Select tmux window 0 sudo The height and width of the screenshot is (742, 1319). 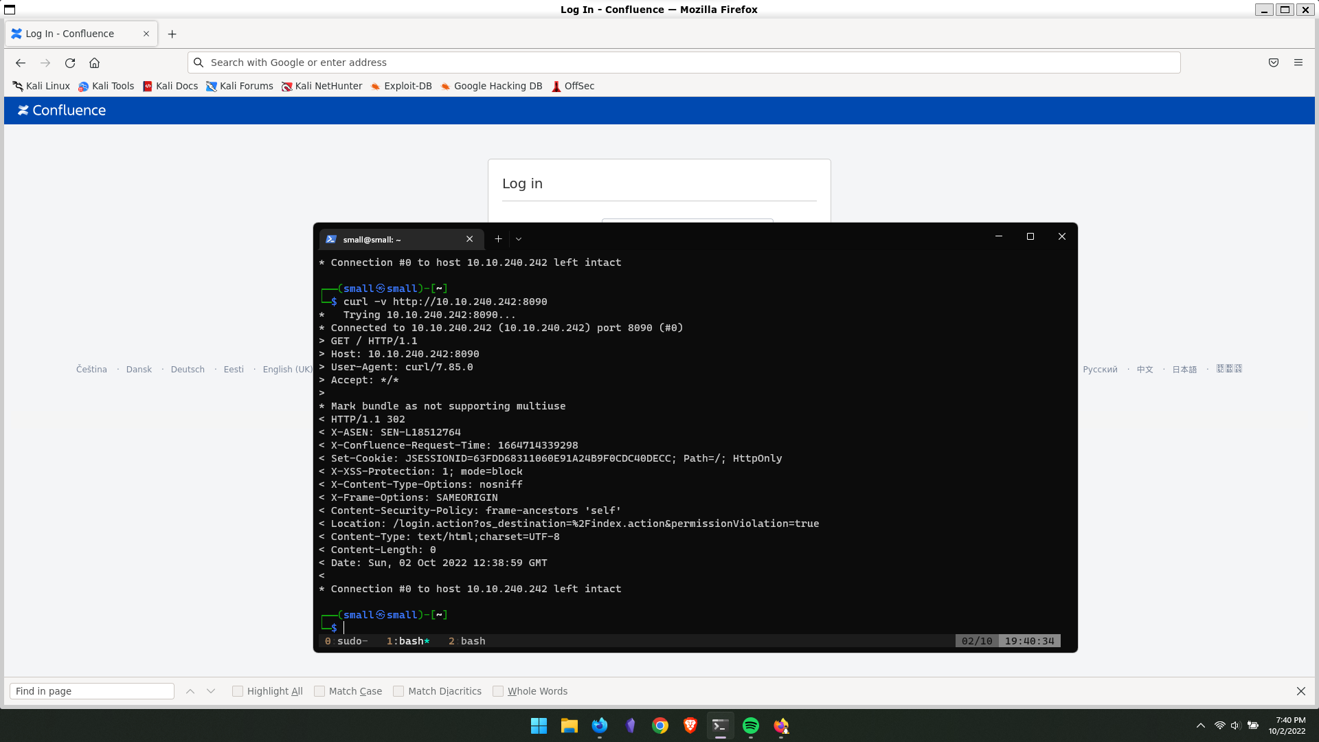click(346, 641)
